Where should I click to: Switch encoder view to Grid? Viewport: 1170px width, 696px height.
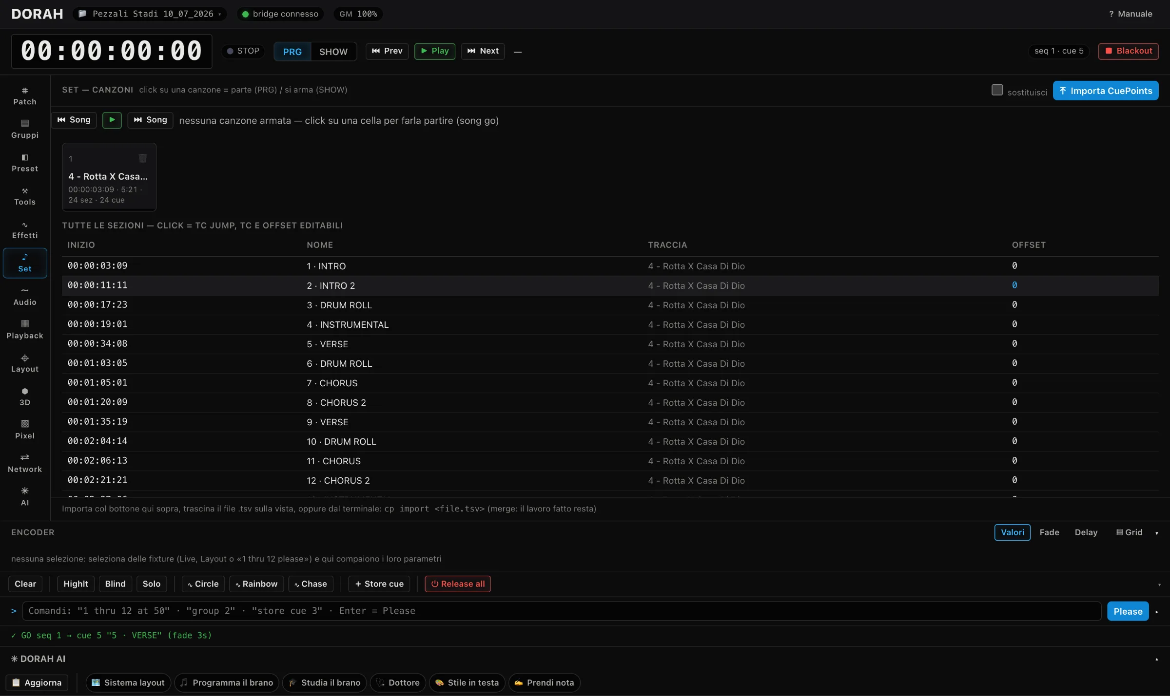1130,533
